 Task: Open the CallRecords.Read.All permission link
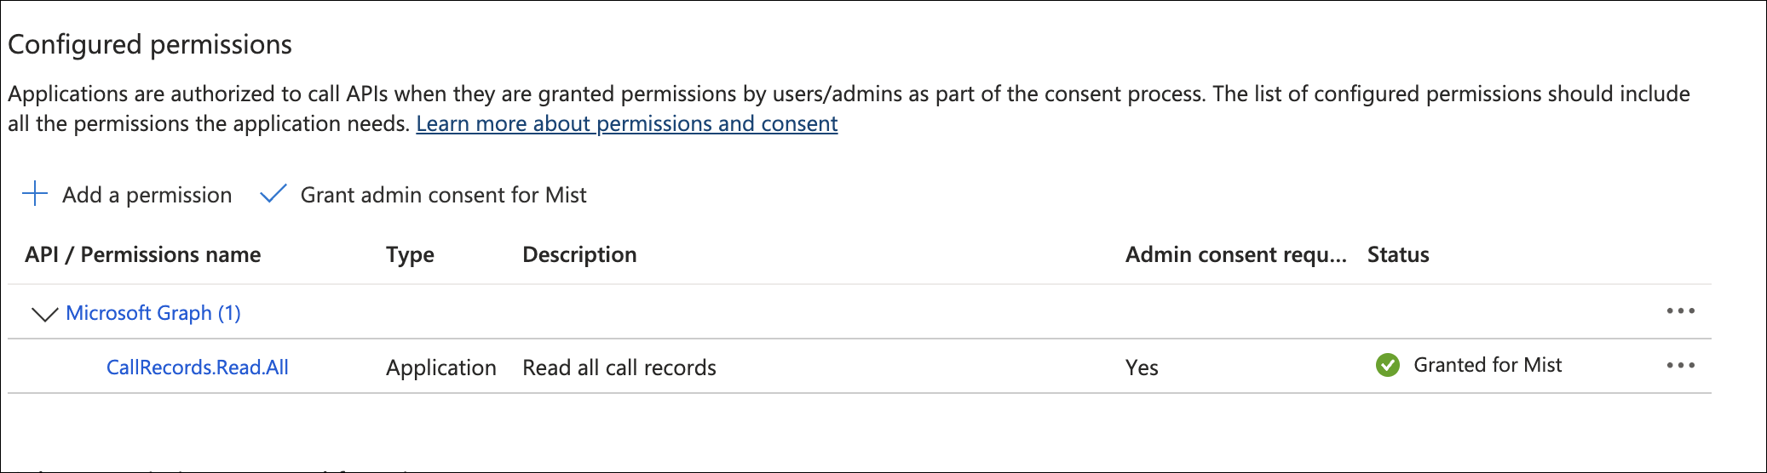tap(198, 368)
